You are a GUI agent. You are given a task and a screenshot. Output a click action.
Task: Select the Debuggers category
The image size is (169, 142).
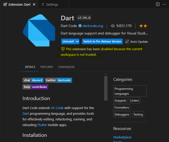pyautogui.click(x=122, y=114)
